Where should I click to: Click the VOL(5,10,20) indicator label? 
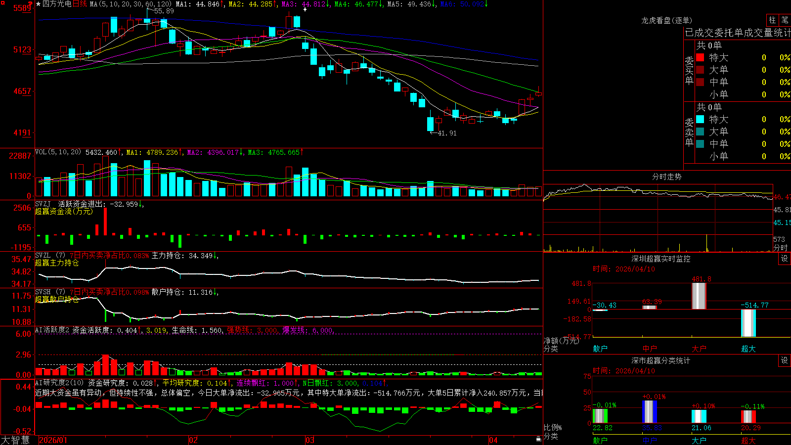[58, 152]
